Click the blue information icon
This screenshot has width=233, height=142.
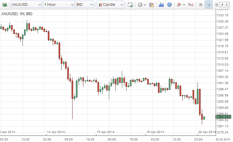(169, 5)
